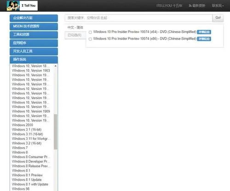Expand the 企业解决方案 sidebar section
This screenshot has height=191, width=230.
point(34,18)
